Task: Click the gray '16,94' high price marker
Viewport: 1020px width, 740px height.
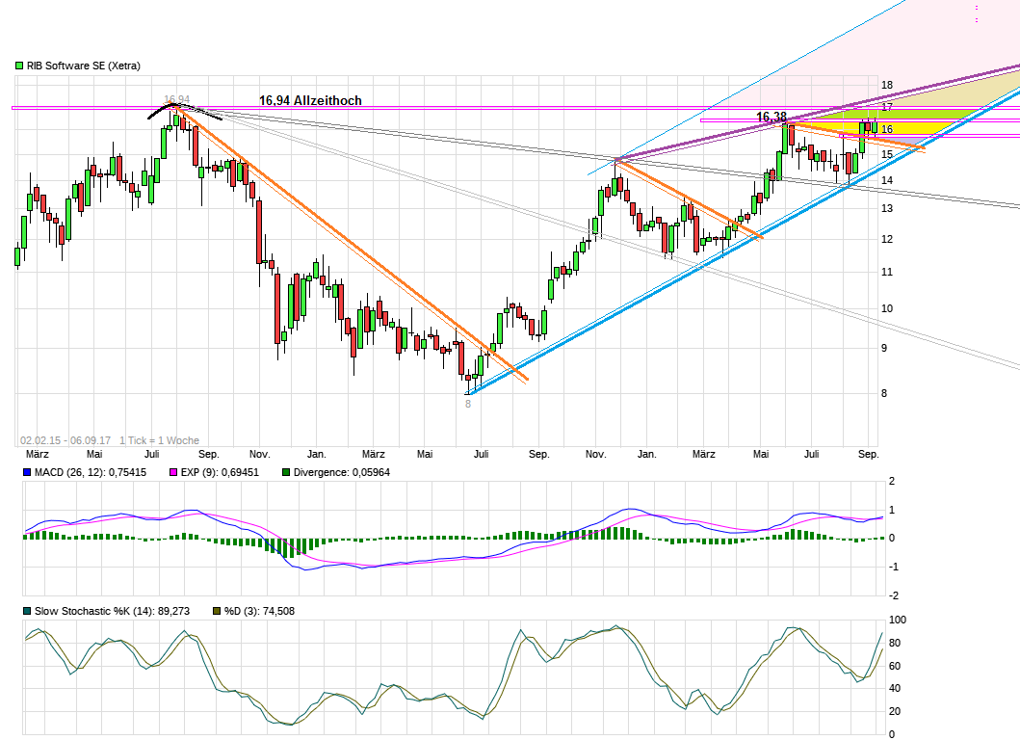Action: pos(177,99)
